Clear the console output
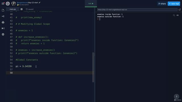Viewport: 182px width, 102px height. point(177,15)
